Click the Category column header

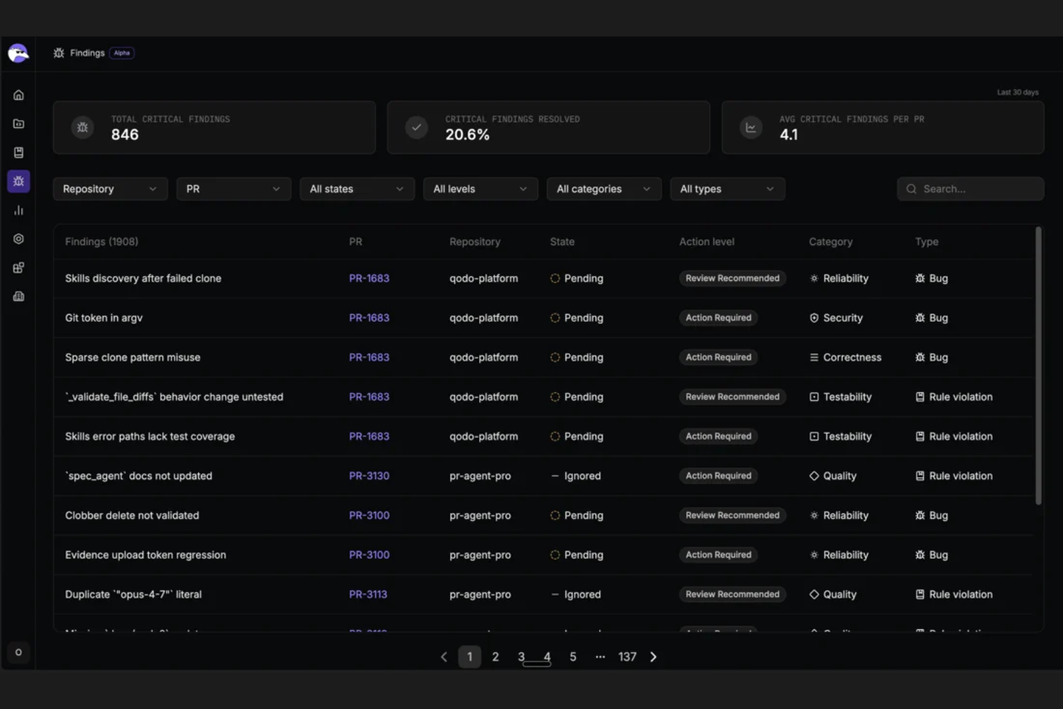pos(830,241)
